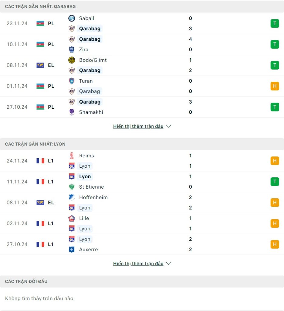Click the Shamakhi purple club icon
This screenshot has width=284, height=311.
(x=72, y=112)
